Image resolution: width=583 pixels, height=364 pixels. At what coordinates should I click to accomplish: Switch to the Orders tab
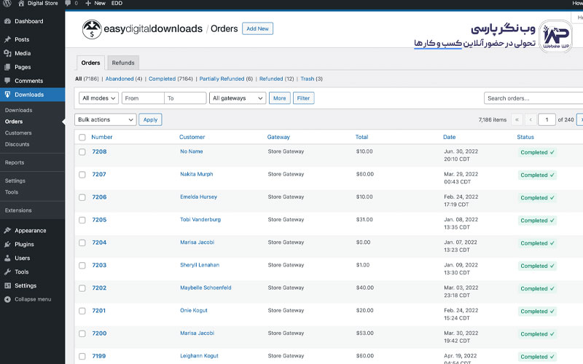coord(90,63)
